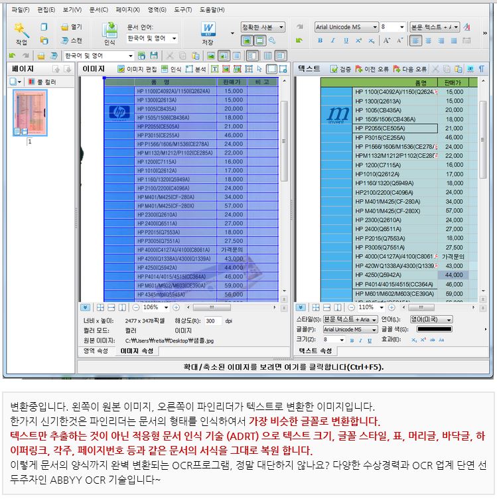This screenshot has width=497, height=499.
Task: Open the 언어(L) 영어(미국) dropdown
Action: tap(449, 319)
